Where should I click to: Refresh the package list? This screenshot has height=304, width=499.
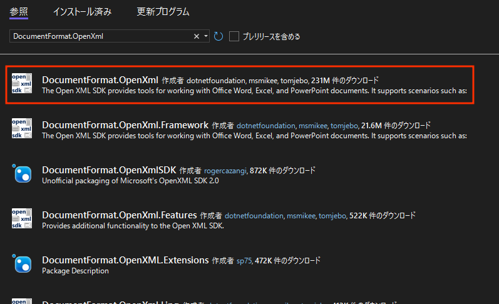coord(219,36)
